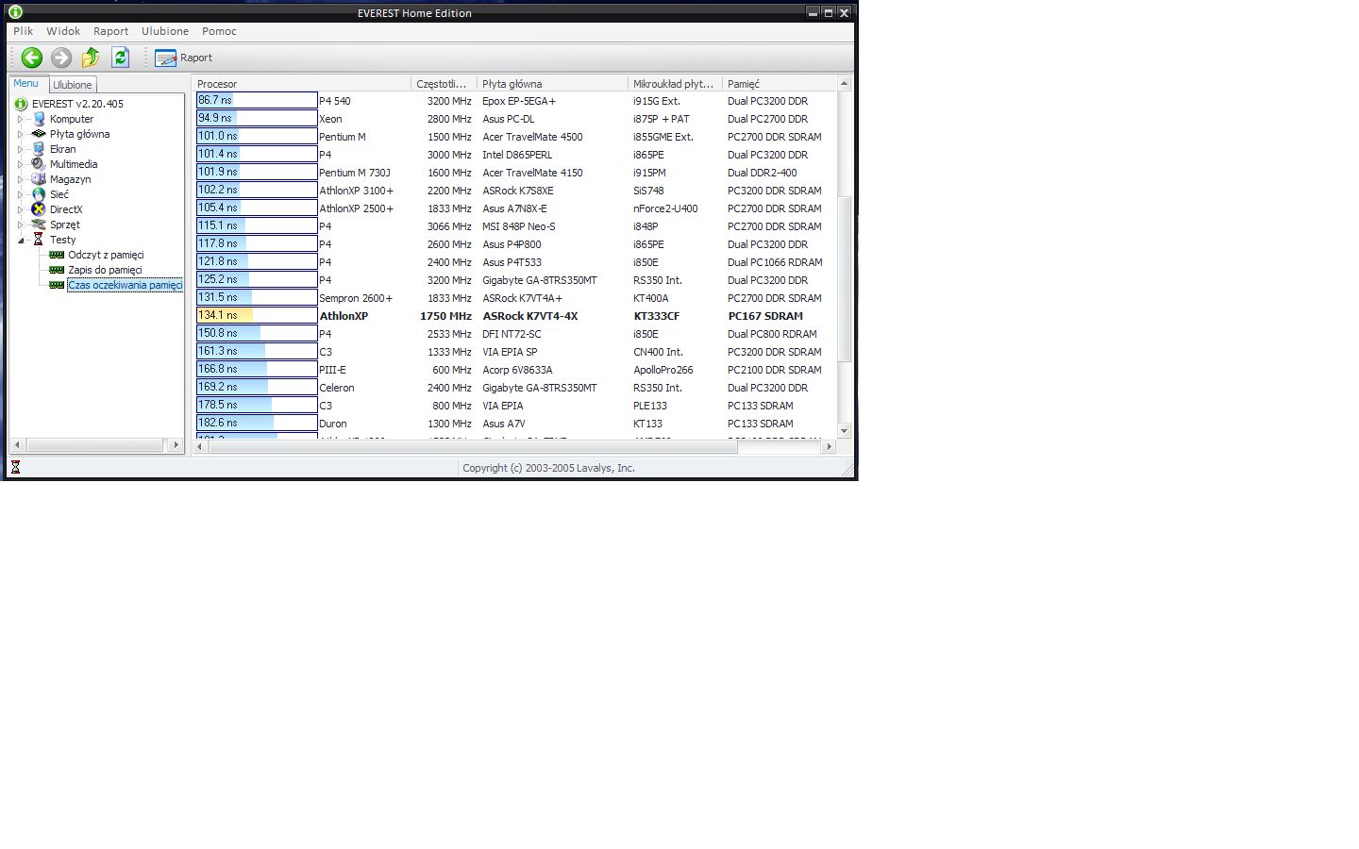Screen dimensions: 1359x849
Task: Sort by the Pamięć column header
Action: pyautogui.click(x=780, y=84)
